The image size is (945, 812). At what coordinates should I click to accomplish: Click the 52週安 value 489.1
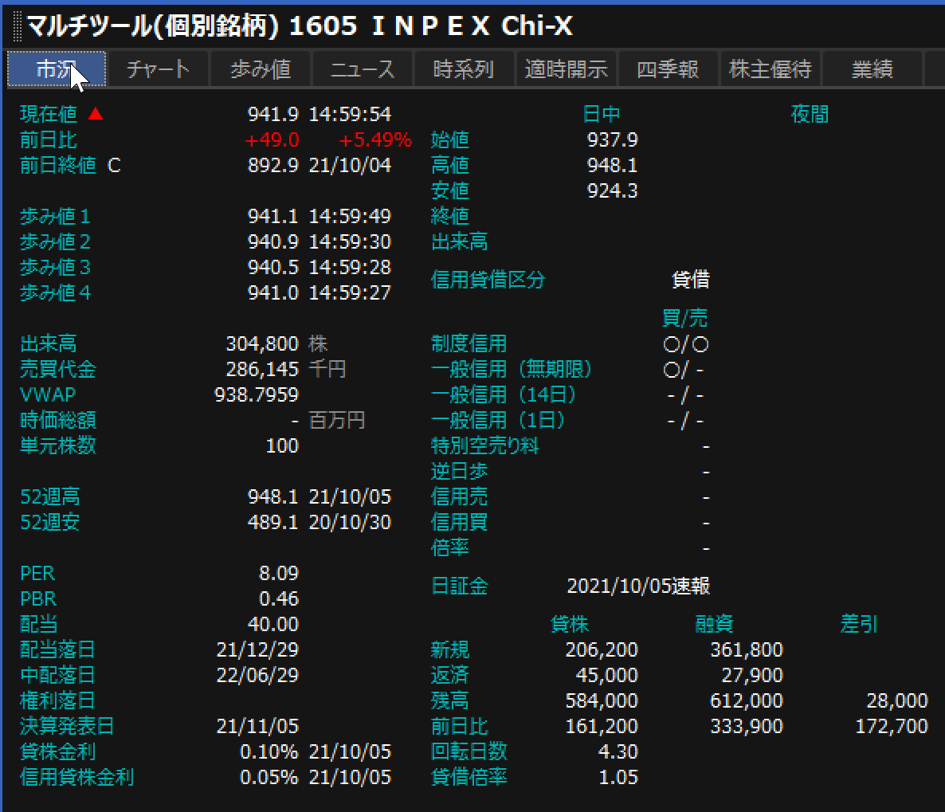[x=273, y=522]
